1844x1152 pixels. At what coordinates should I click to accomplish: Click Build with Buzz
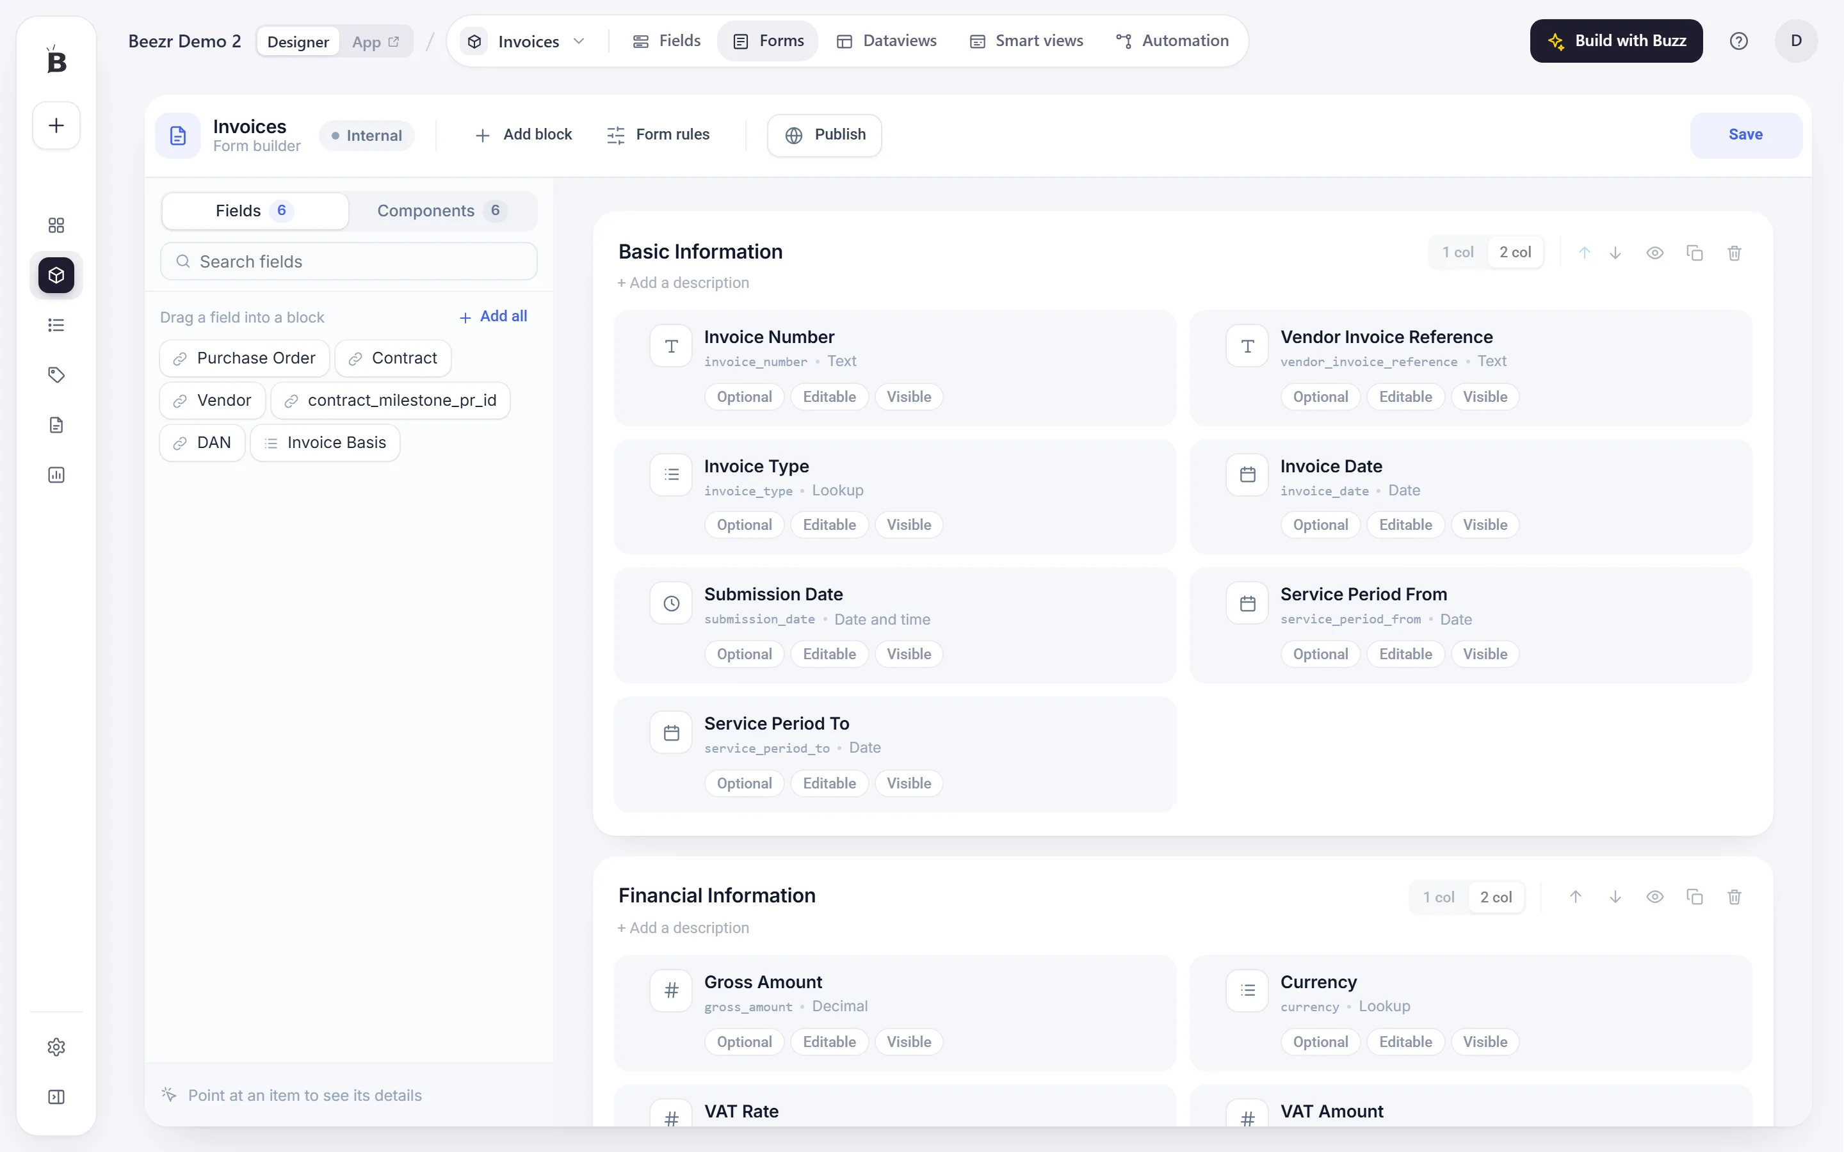(1616, 41)
